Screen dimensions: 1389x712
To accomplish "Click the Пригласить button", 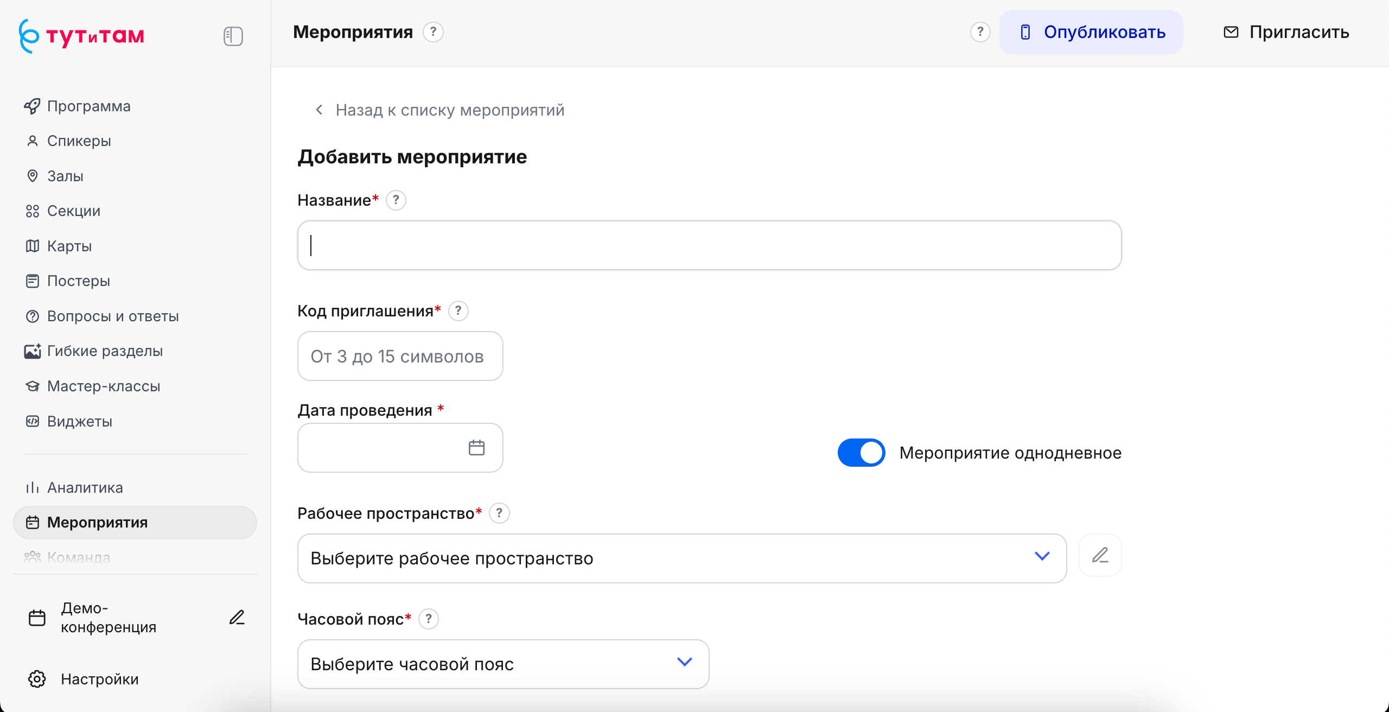I will (1286, 32).
